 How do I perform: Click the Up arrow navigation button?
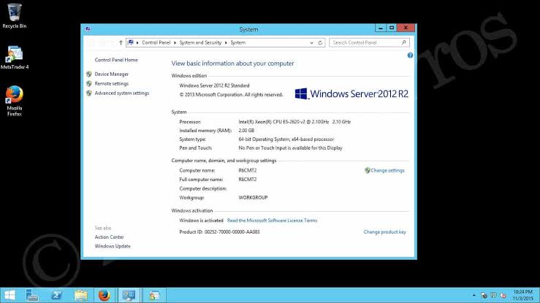pos(121,42)
